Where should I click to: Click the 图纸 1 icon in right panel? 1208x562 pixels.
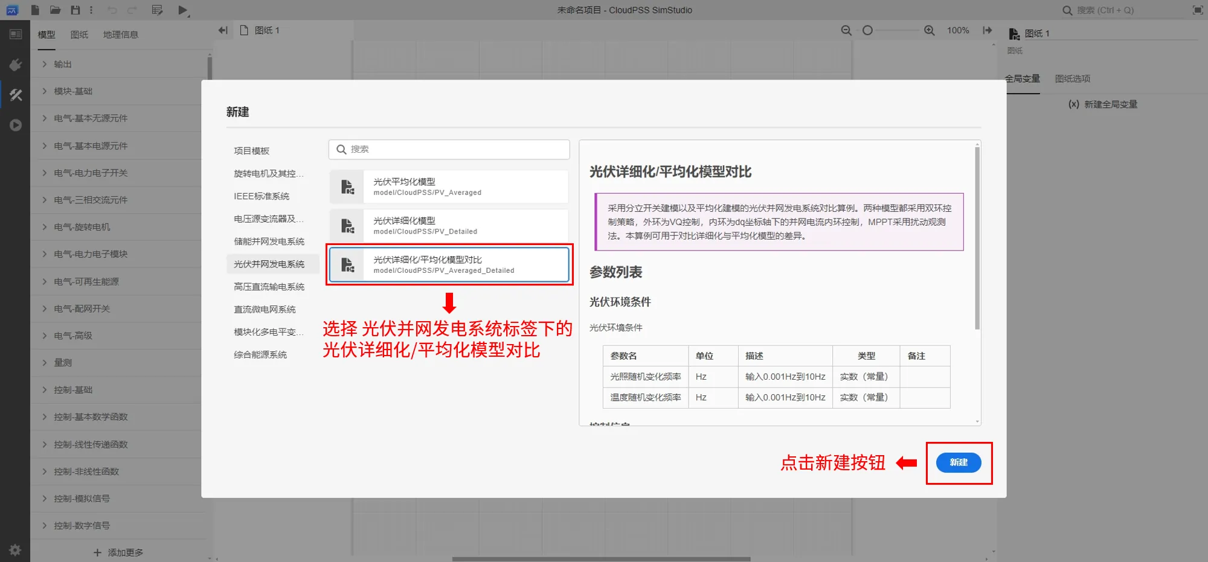coord(1014,34)
